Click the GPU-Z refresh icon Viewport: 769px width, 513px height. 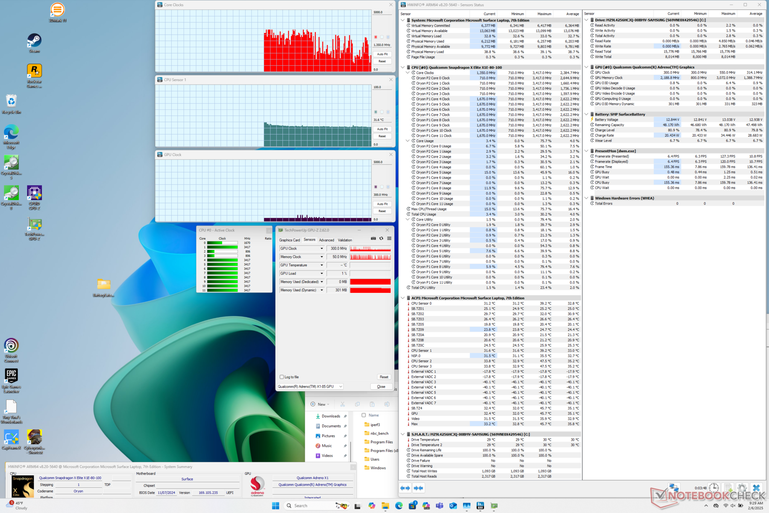click(x=381, y=239)
